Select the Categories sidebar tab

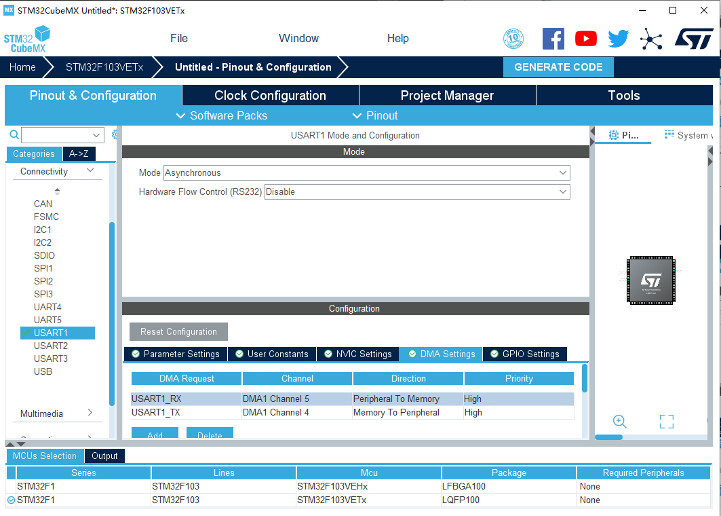pyautogui.click(x=33, y=153)
